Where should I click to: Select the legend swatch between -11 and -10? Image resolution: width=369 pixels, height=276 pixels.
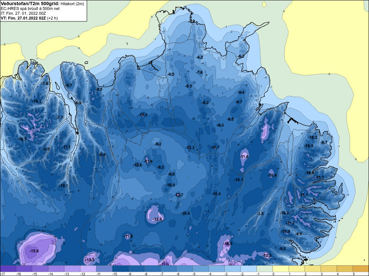104,269
